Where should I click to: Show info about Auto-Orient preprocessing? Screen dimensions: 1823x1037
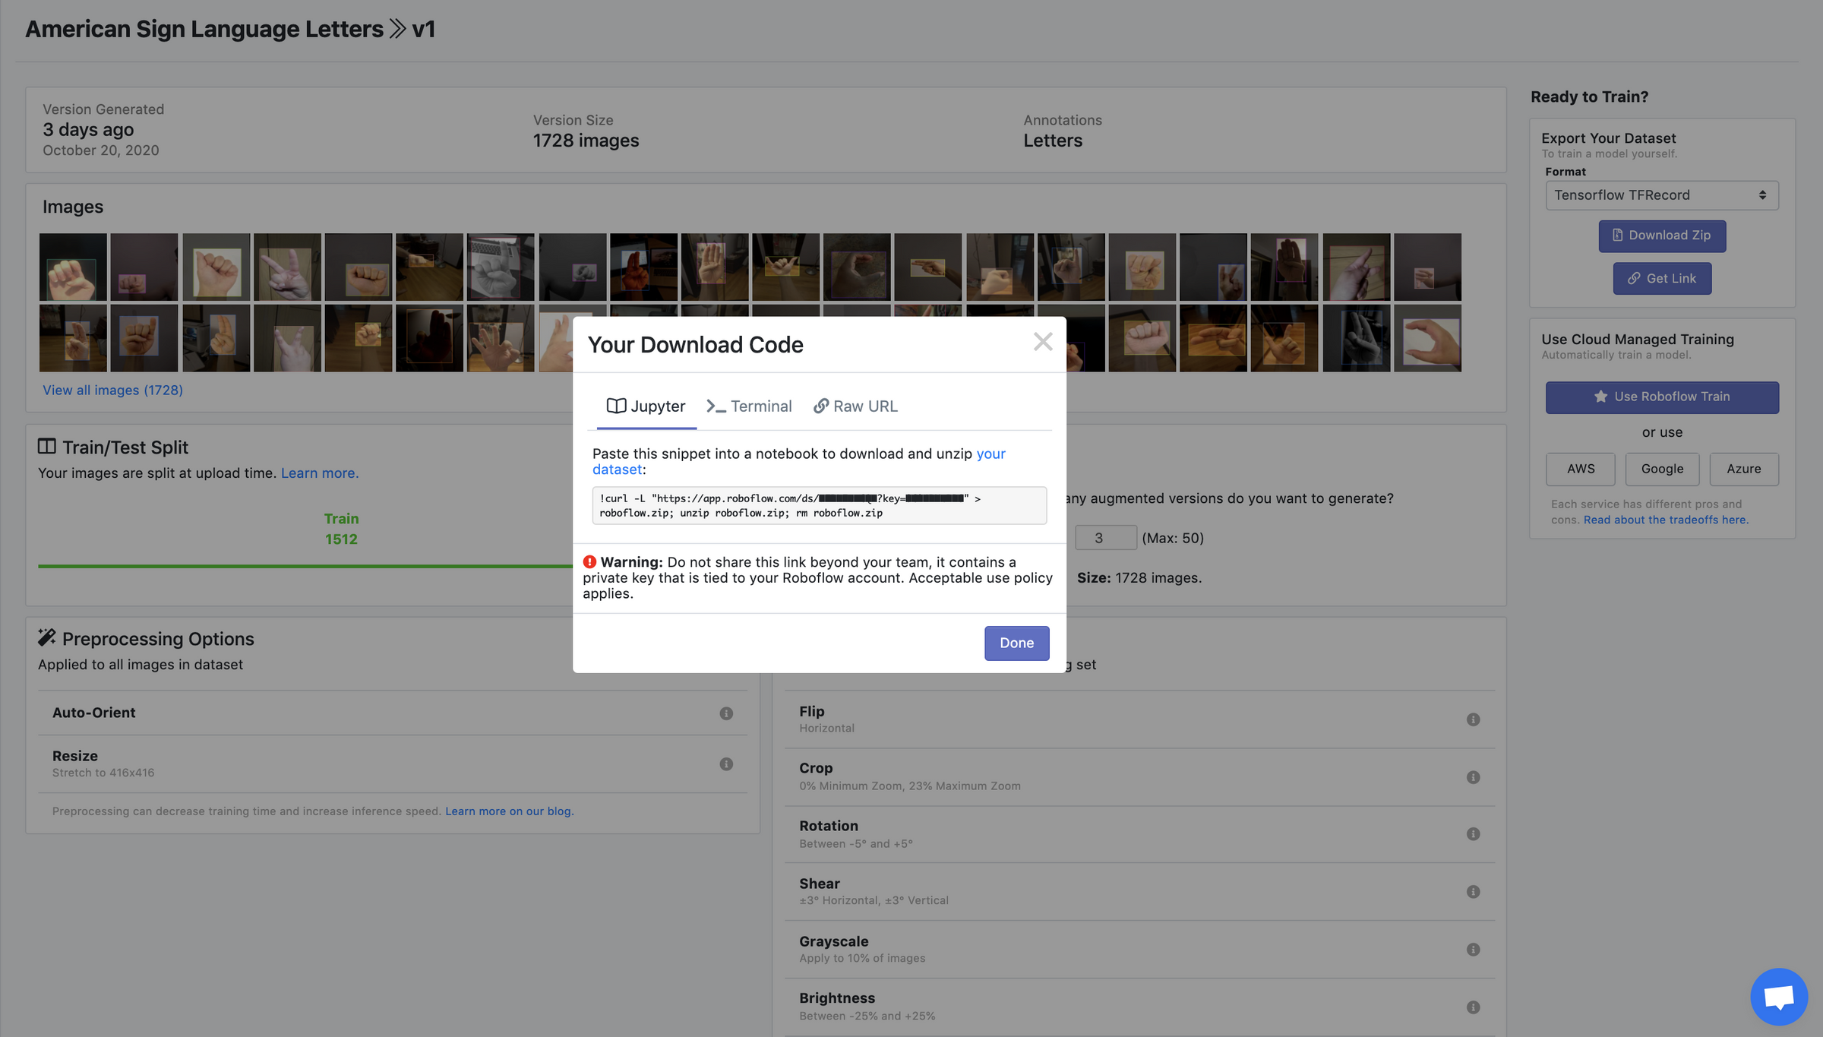pyautogui.click(x=725, y=713)
